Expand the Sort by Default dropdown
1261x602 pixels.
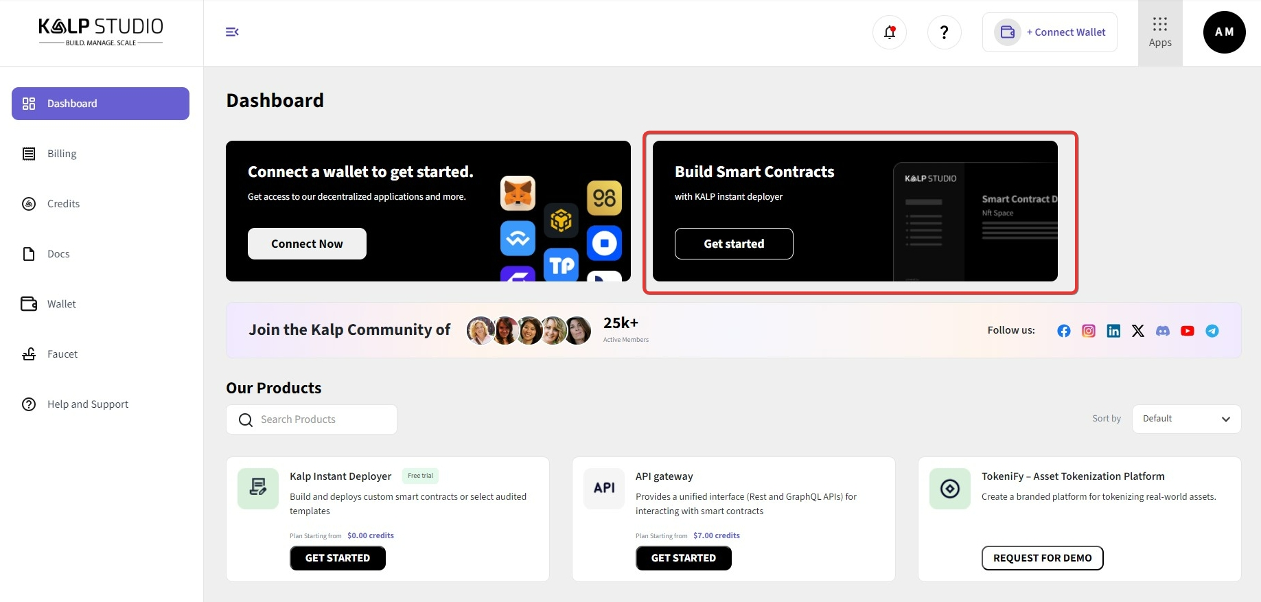click(1185, 419)
